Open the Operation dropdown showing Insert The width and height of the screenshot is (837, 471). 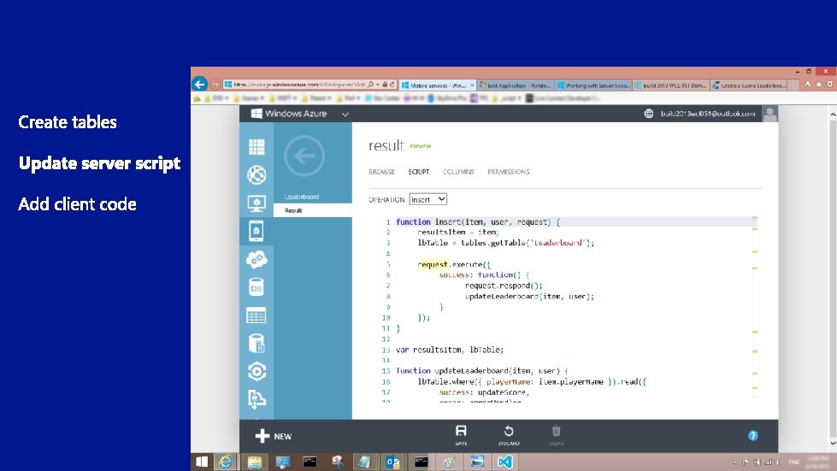pos(428,199)
